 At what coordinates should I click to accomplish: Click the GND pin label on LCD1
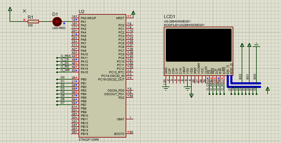166,71
